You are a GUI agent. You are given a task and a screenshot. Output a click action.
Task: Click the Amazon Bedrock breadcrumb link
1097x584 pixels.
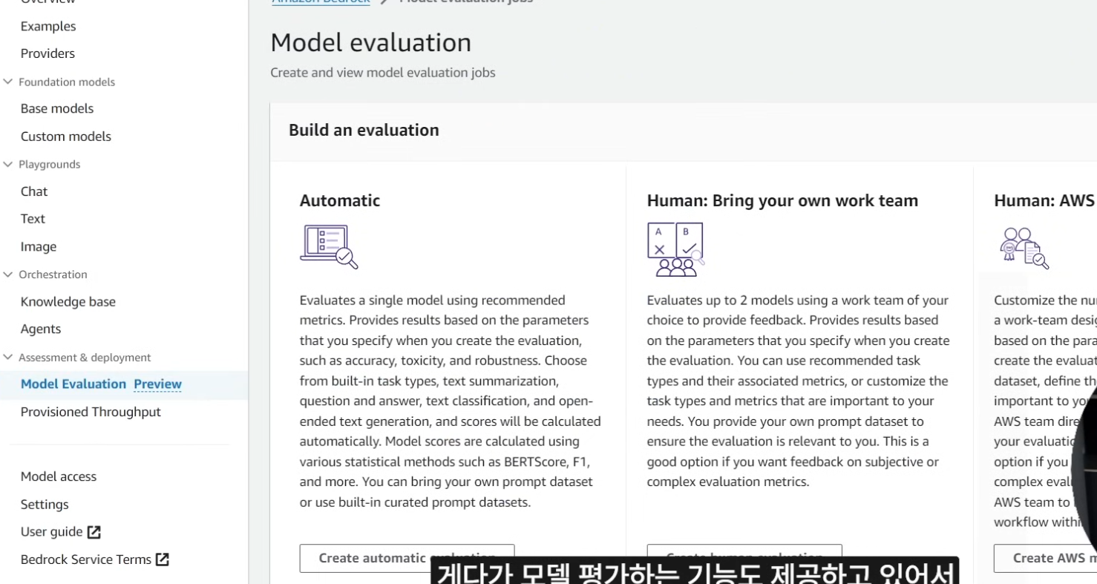[321, 1]
